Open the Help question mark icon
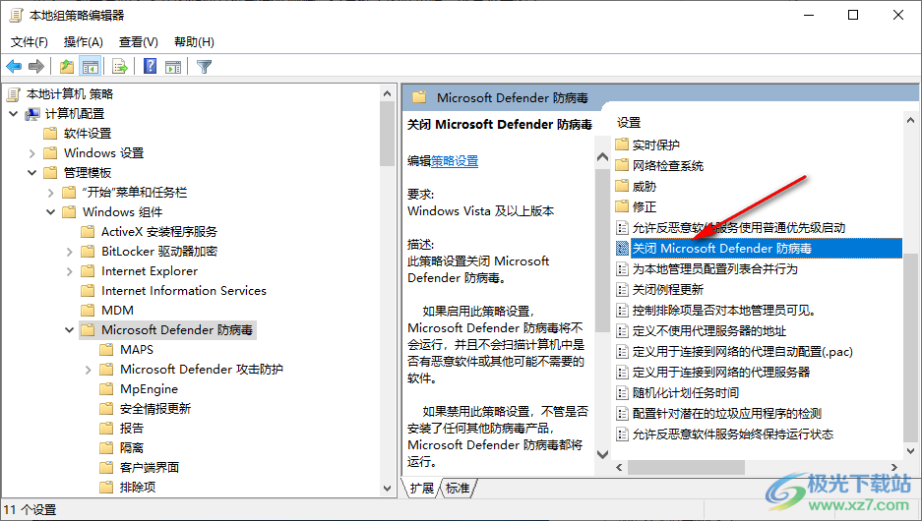Viewport: 922px width, 521px height. point(150,67)
